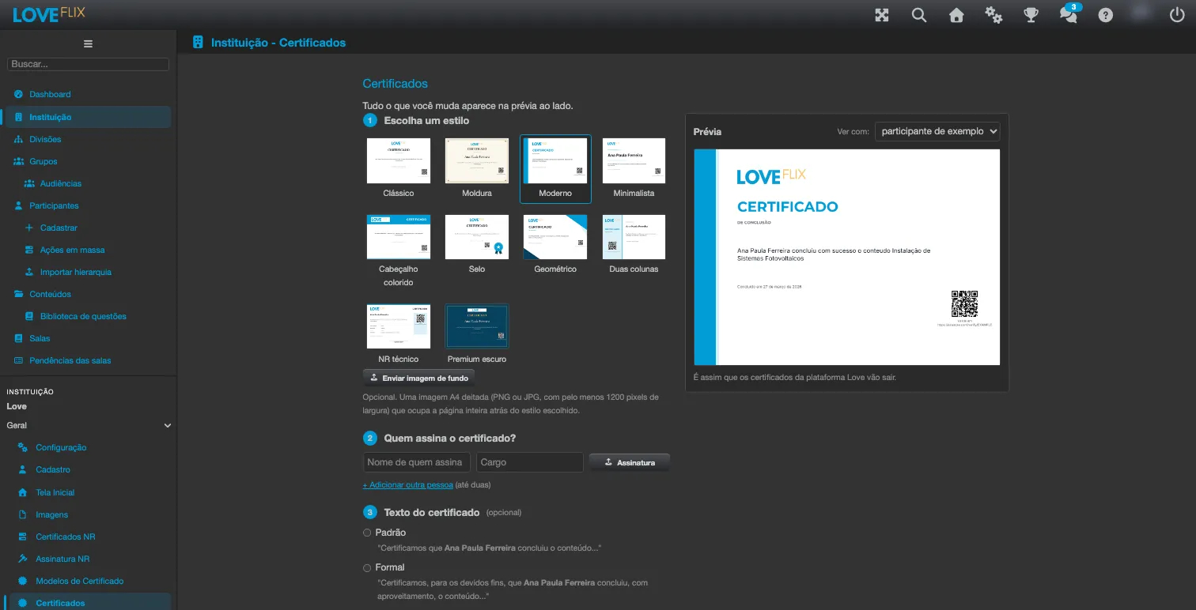
Task: Click the Divisões hierarchy icon in the sidebar
Action: (18, 139)
